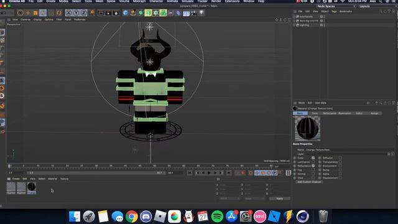Toggle the Reflectance channel checkbox

point(313,166)
